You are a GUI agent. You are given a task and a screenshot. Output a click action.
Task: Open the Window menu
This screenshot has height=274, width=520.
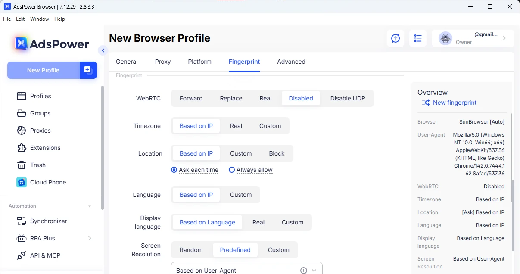[x=39, y=19]
